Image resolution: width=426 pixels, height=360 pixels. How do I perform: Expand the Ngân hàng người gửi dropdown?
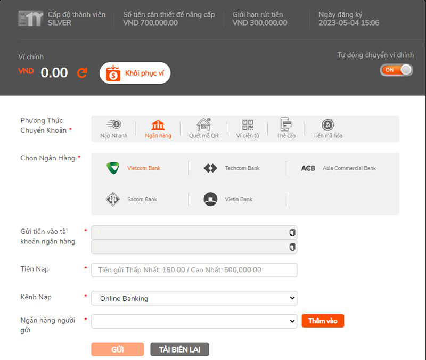194,321
